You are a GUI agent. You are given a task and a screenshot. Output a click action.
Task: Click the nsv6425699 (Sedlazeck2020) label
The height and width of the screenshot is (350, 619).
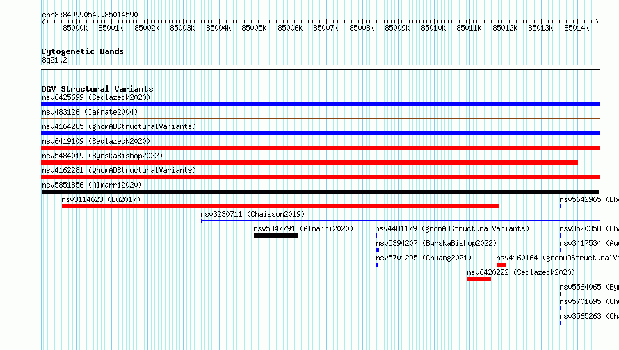point(96,97)
